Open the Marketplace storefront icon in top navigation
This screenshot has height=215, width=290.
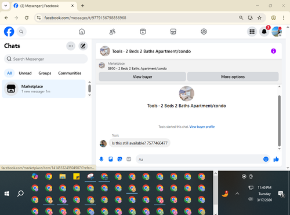point(173,31)
